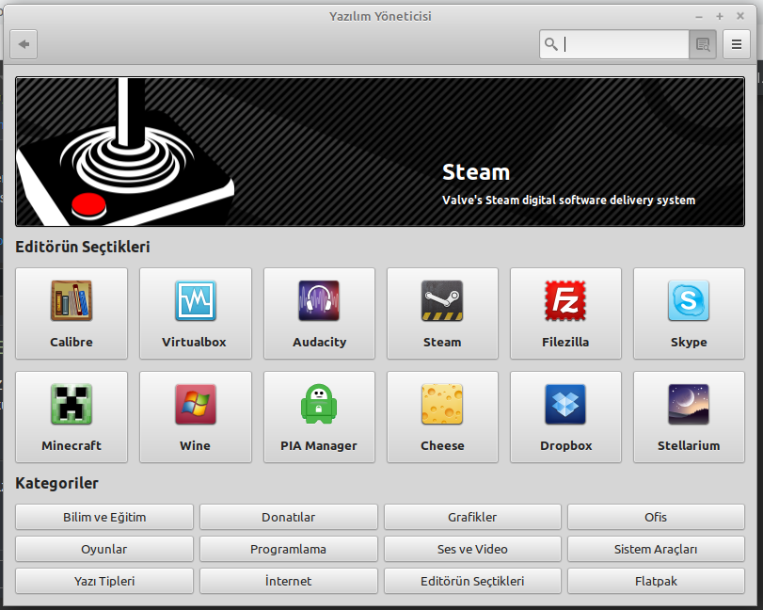Browse the Ofis category

(656, 517)
